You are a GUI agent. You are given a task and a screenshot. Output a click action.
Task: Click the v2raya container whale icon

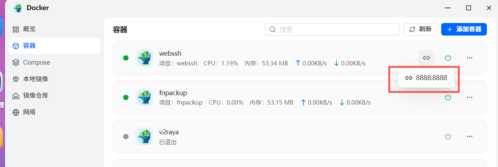tap(144, 136)
